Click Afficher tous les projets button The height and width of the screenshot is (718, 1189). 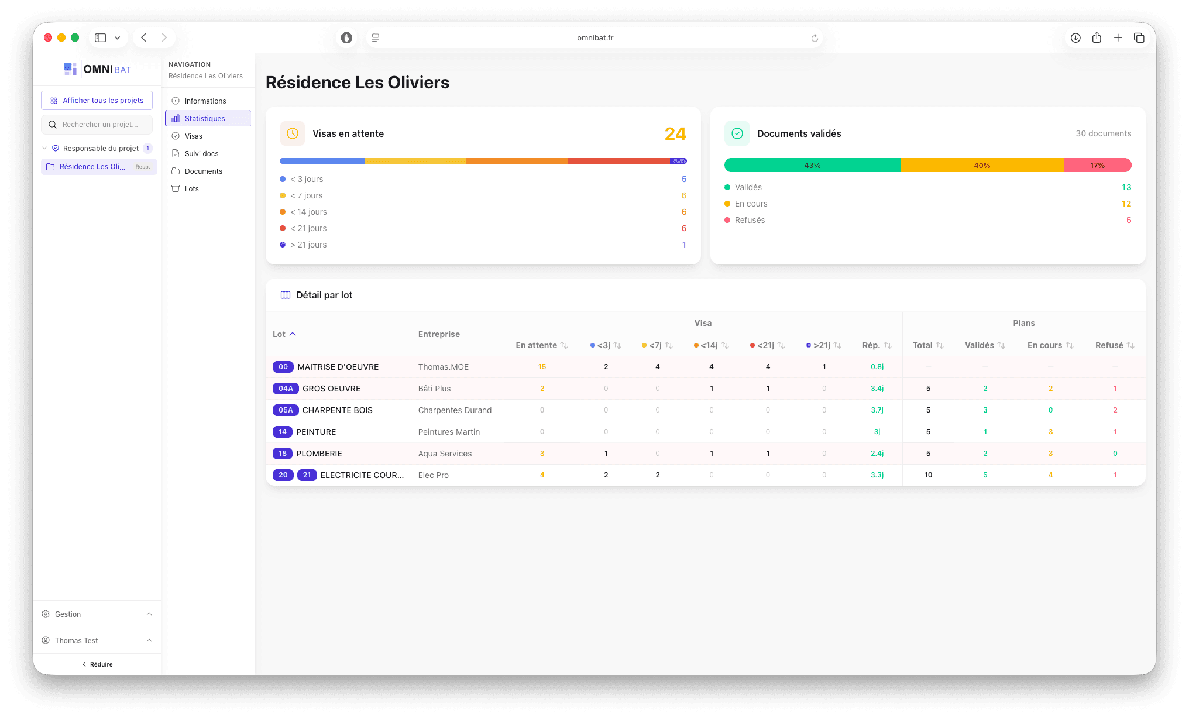[x=97, y=101]
